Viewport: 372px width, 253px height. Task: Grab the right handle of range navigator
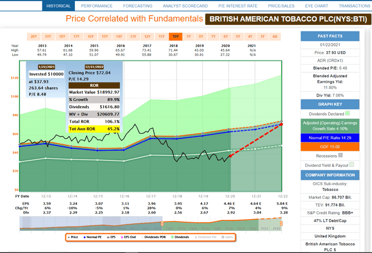point(281,223)
